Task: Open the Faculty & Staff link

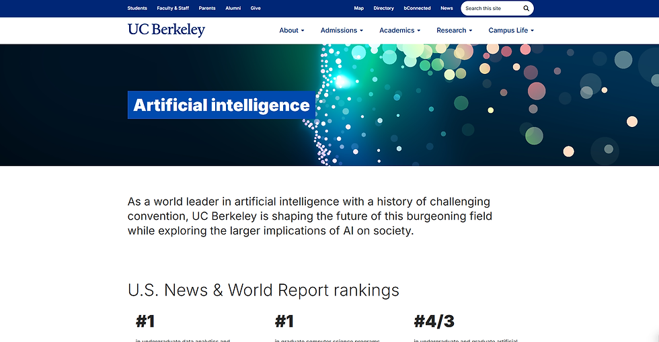Action: [173, 8]
